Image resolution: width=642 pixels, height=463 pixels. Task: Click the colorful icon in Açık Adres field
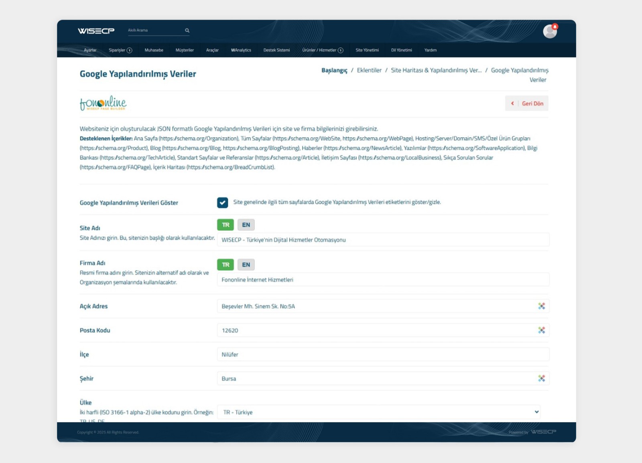(x=541, y=306)
